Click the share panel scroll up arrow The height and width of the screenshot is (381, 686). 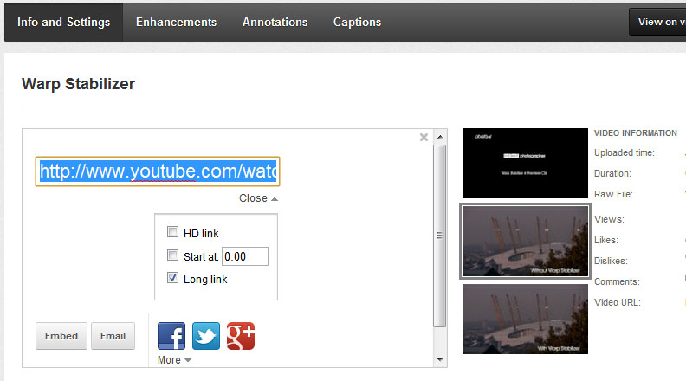[x=440, y=137]
